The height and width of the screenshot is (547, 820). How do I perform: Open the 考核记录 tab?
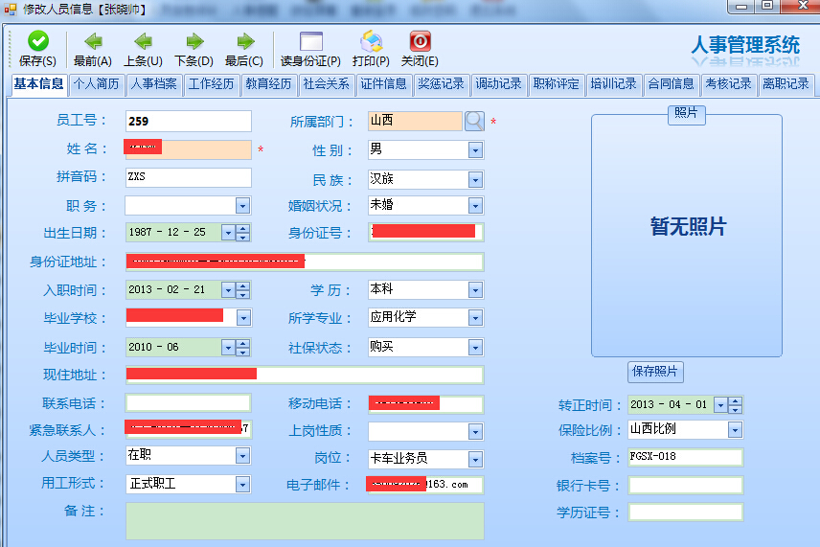(728, 84)
